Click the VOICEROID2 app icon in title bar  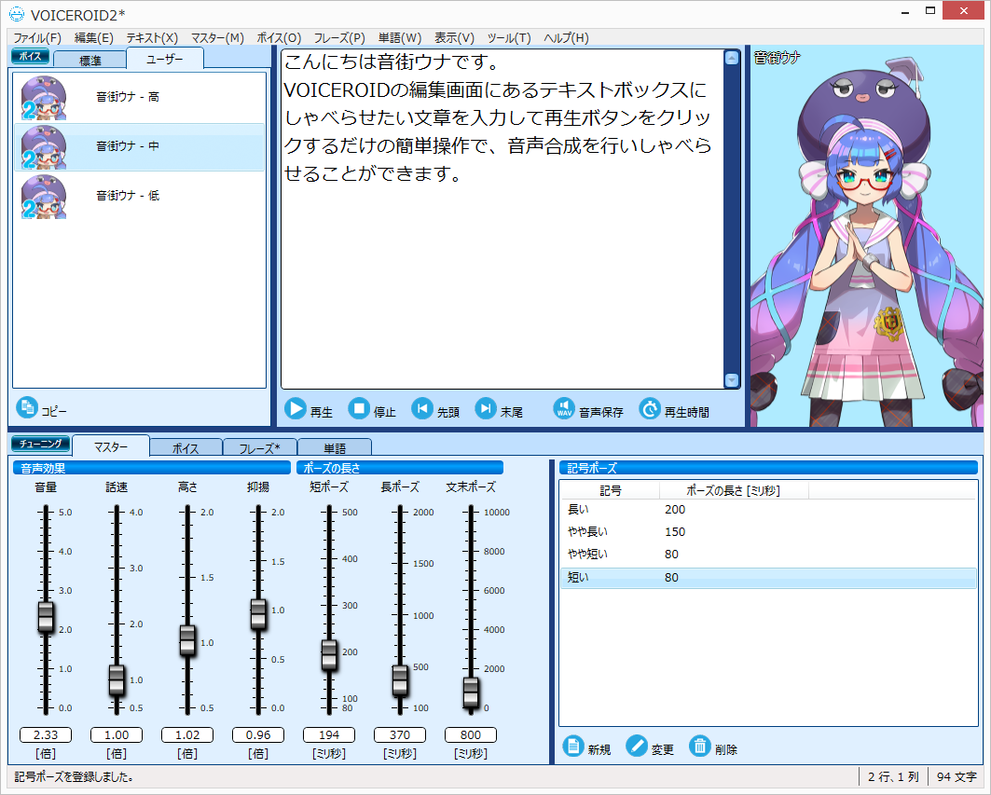click(17, 13)
